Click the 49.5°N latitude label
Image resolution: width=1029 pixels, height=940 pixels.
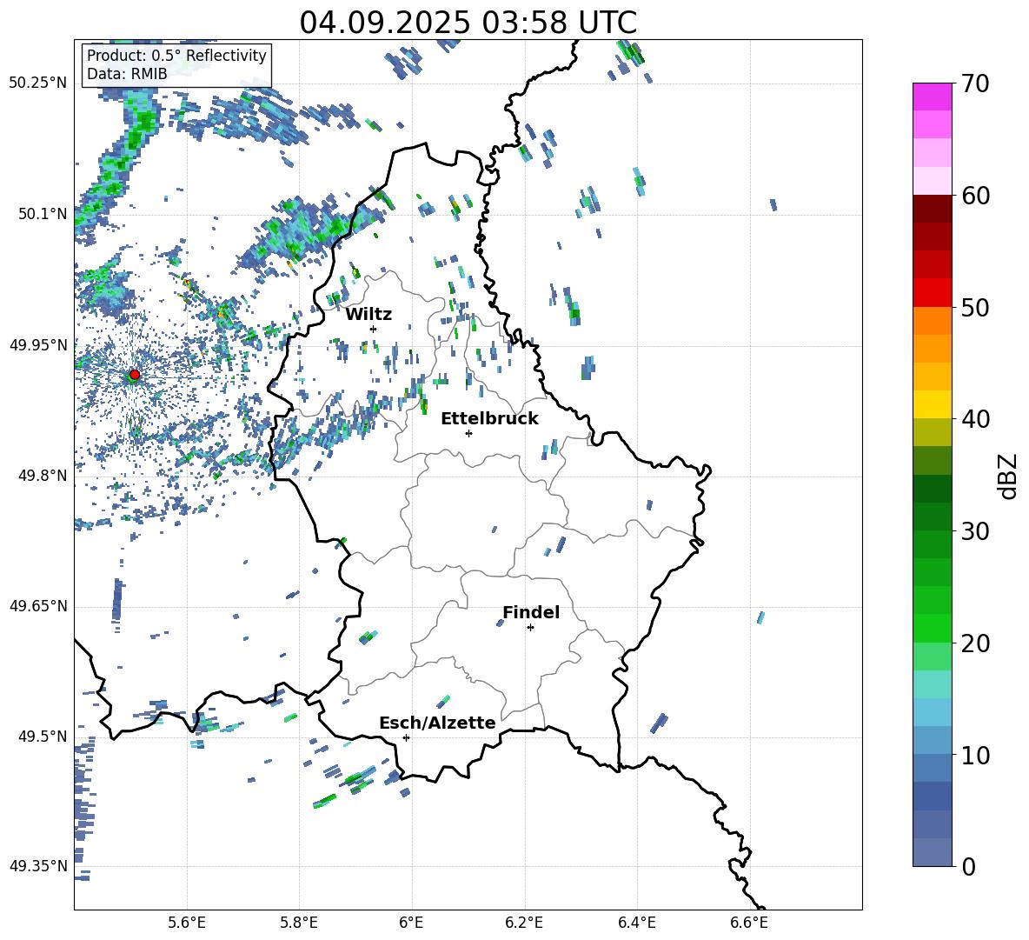coord(43,736)
